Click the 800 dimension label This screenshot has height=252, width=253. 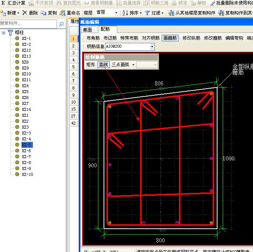[161, 241]
